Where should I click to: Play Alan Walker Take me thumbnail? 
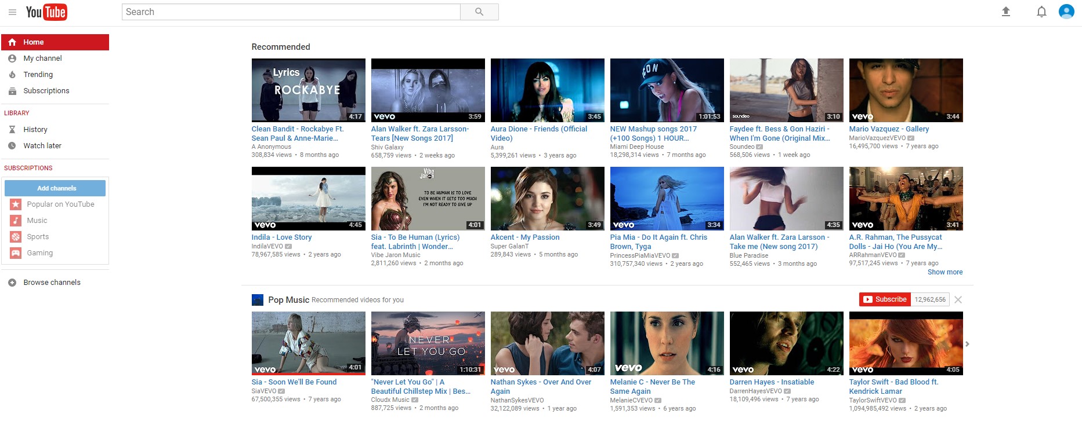787,199
